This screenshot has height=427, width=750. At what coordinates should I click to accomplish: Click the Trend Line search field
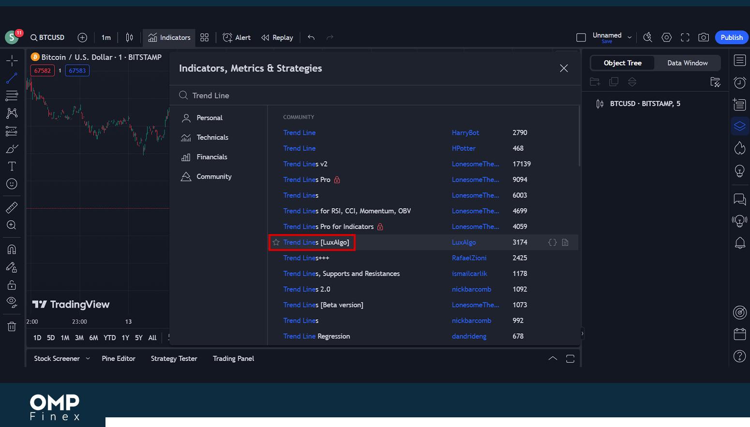pos(375,95)
